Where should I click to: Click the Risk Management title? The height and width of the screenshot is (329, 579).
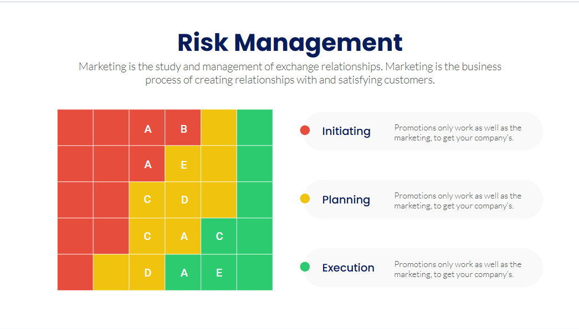tap(290, 43)
